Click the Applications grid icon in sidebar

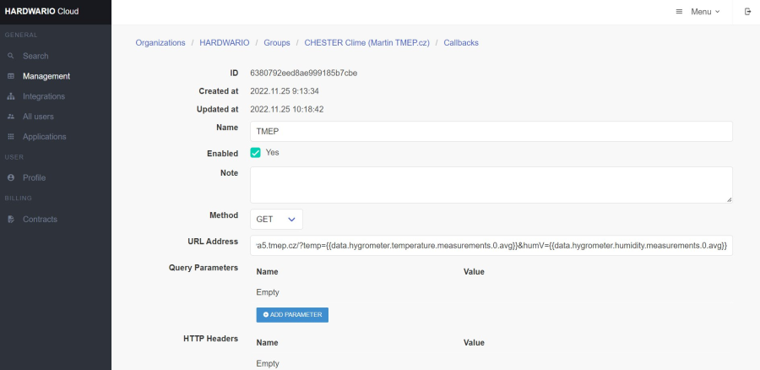pyautogui.click(x=11, y=137)
